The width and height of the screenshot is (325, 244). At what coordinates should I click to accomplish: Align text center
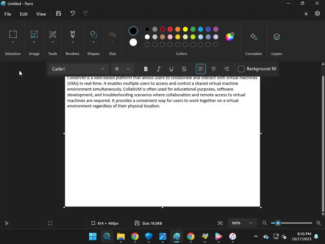214,69
